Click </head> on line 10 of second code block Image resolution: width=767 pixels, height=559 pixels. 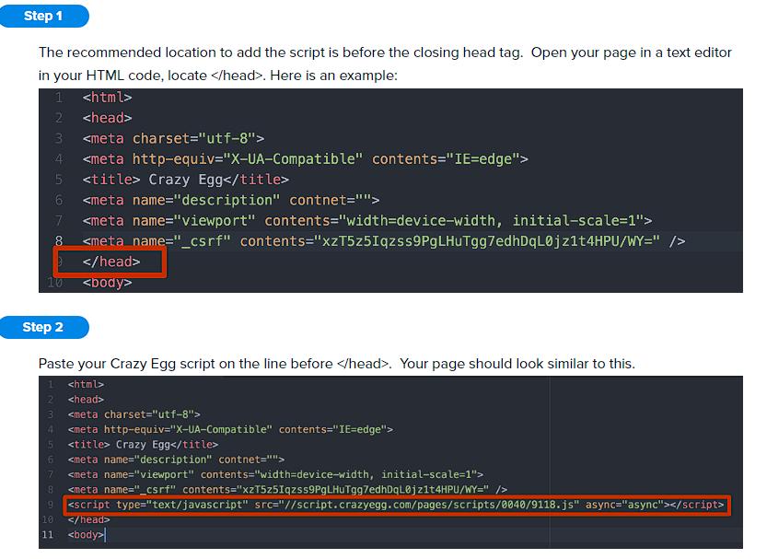(x=88, y=519)
